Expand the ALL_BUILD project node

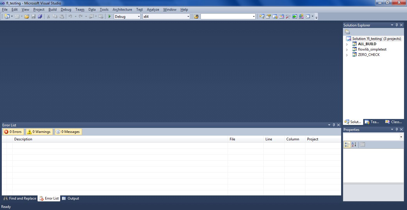click(x=347, y=44)
